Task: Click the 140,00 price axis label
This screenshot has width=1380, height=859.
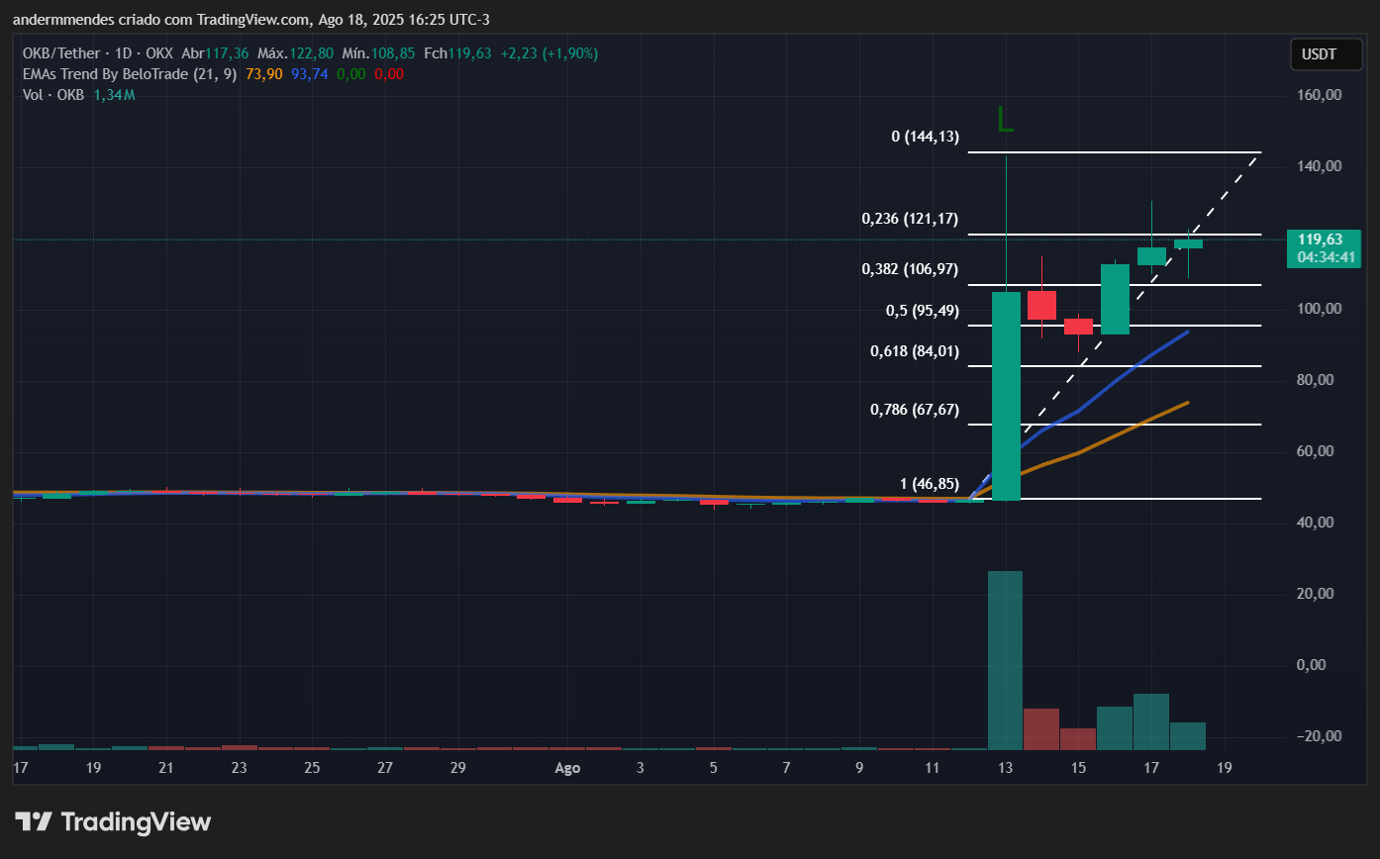Action: coord(1321,166)
